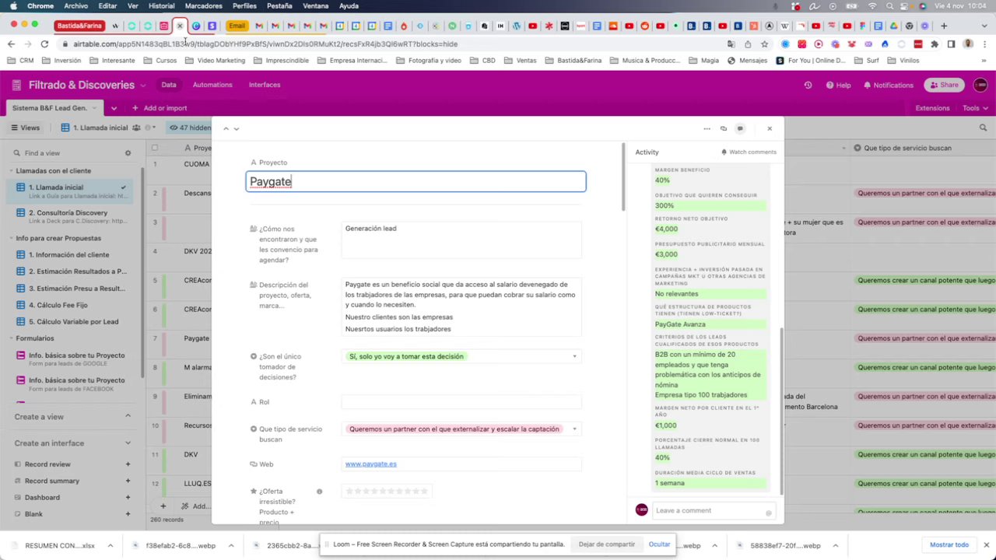Screen dimensions: 996x560
Task: Click search magnifier icon in grid toolbar
Action: pos(983,128)
